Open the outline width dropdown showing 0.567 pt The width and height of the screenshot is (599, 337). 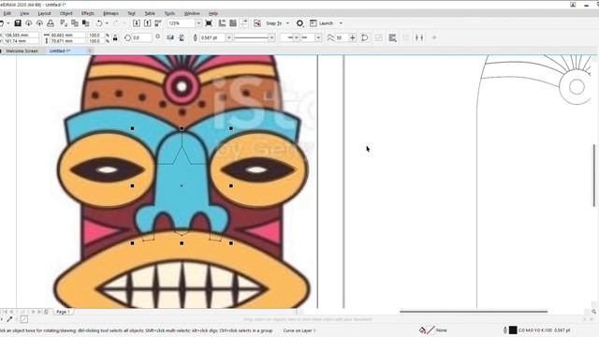pos(228,37)
